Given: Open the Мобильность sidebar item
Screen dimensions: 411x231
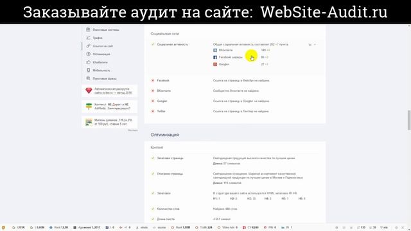Looking at the screenshot, I should 98,71.
